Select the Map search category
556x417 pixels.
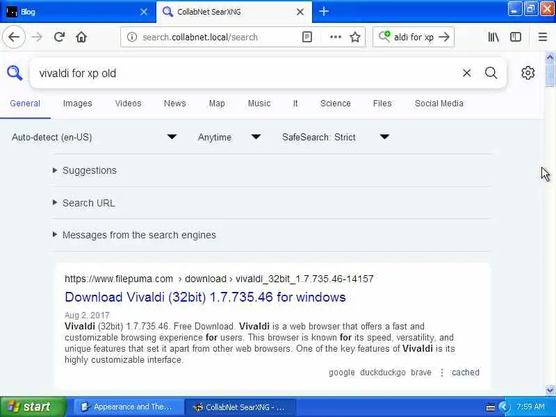click(x=217, y=103)
